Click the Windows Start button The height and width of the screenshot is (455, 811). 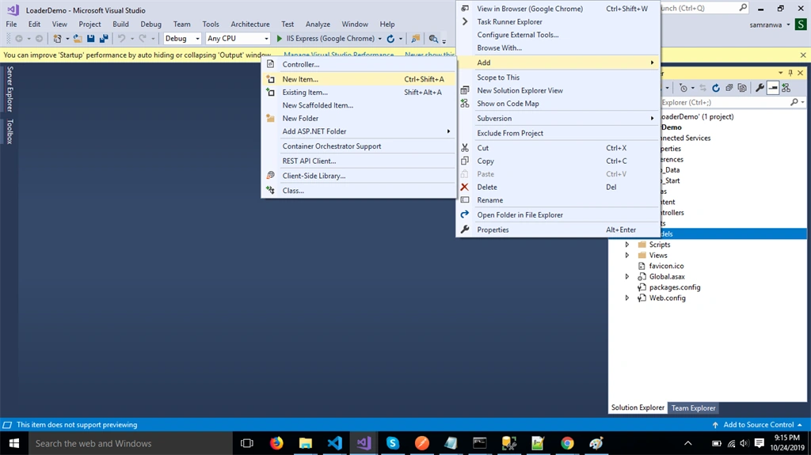[x=14, y=443]
